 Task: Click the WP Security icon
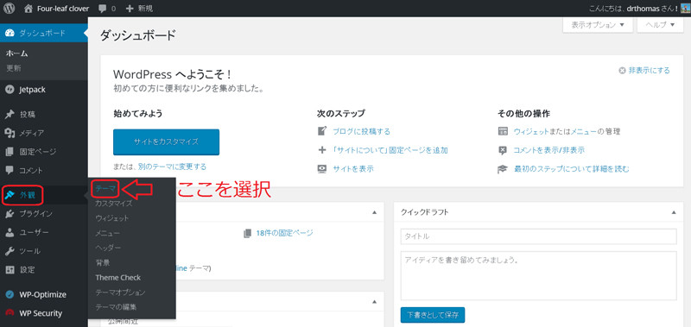pyautogui.click(x=10, y=313)
